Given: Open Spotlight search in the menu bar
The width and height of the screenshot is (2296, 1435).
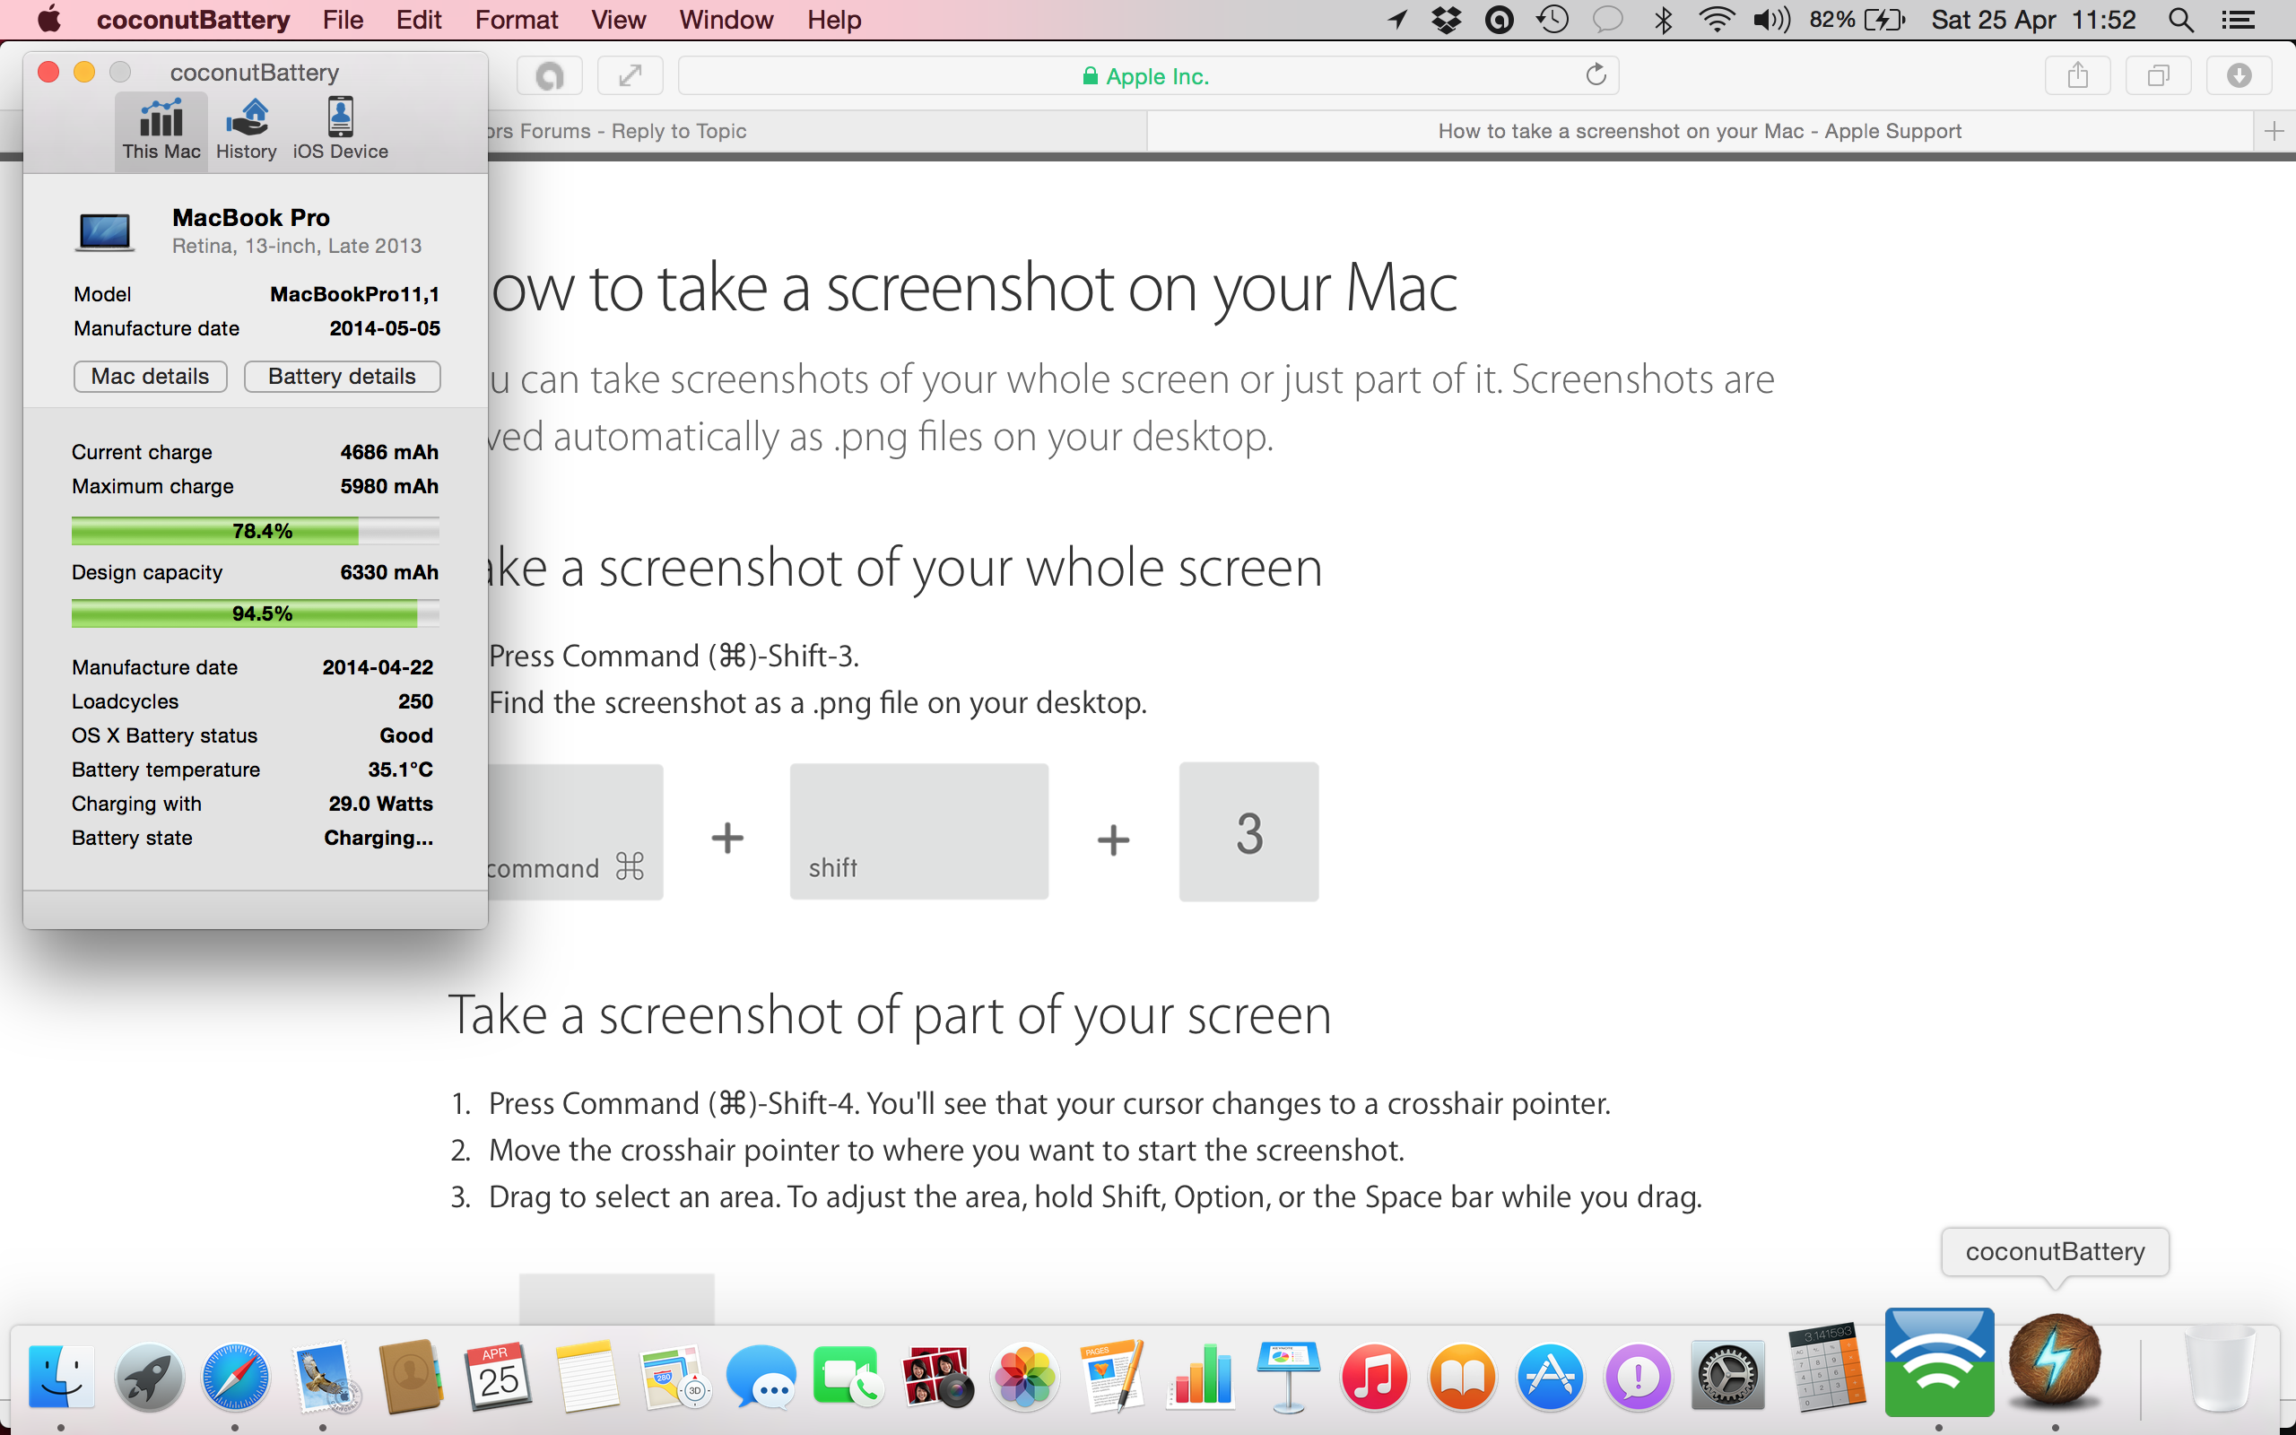Looking at the screenshot, I should pyautogui.click(x=2180, y=19).
